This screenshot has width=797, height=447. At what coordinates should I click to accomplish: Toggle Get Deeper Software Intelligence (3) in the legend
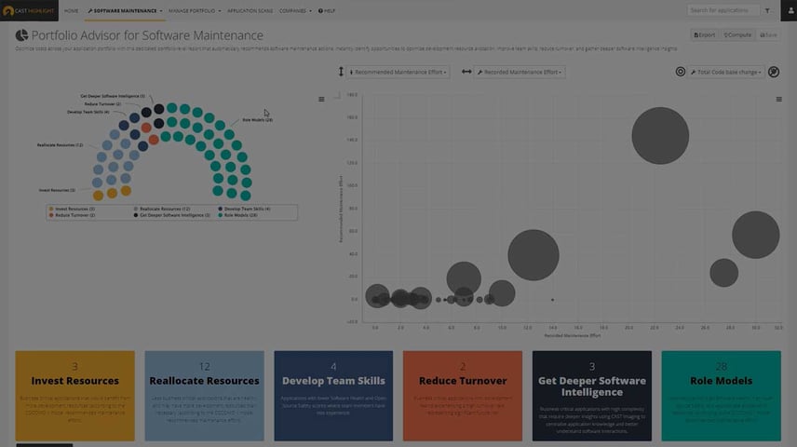click(172, 215)
